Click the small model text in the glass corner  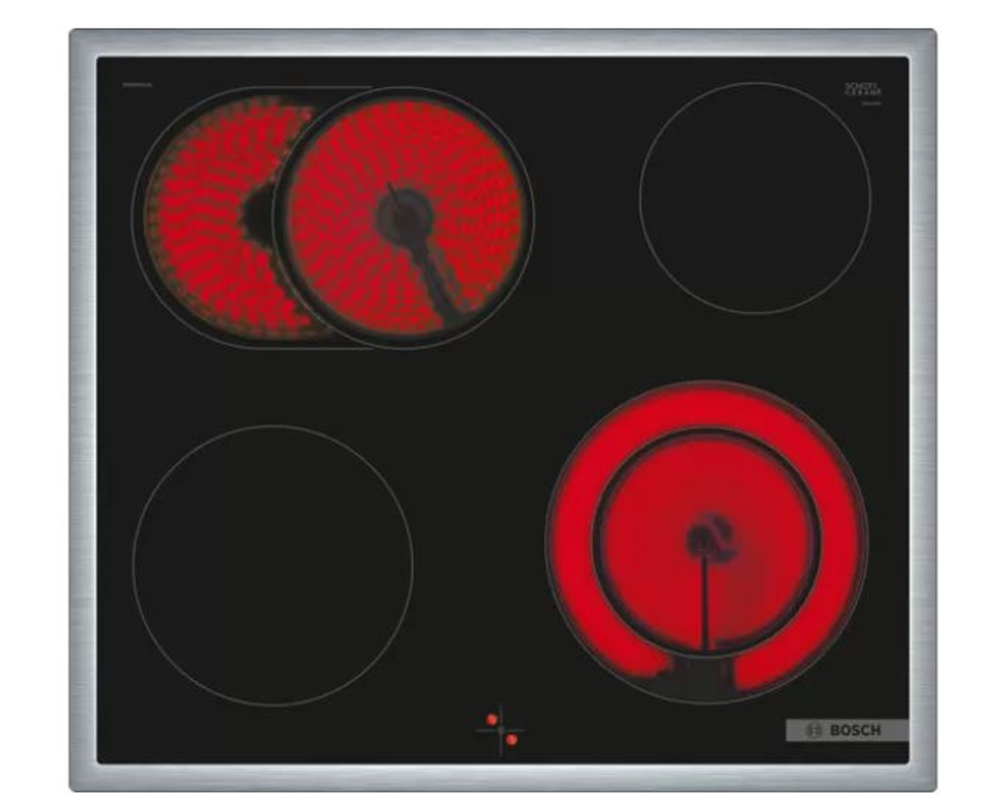click(x=136, y=85)
